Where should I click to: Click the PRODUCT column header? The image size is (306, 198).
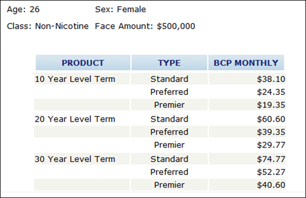coord(83,63)
